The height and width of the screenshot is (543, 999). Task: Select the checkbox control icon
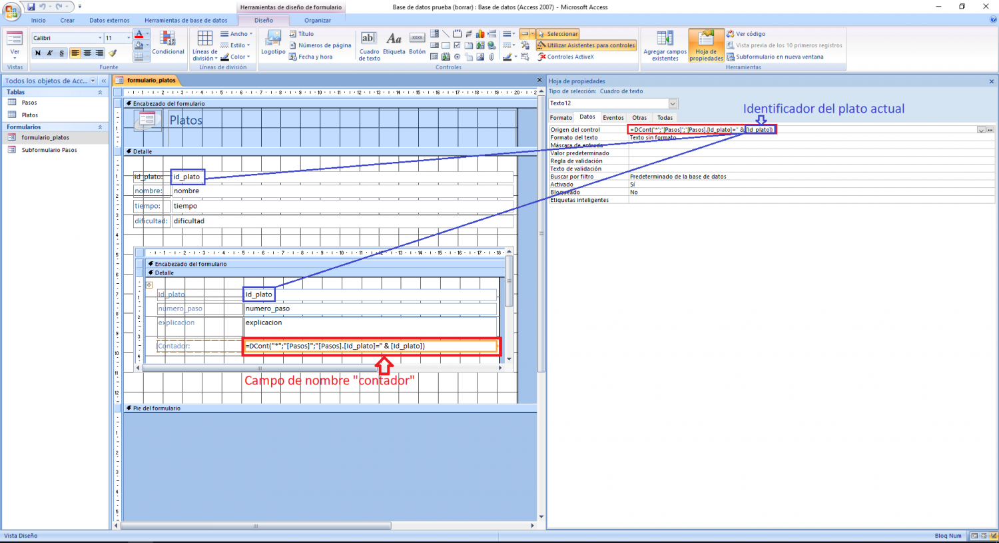[457, 45]
